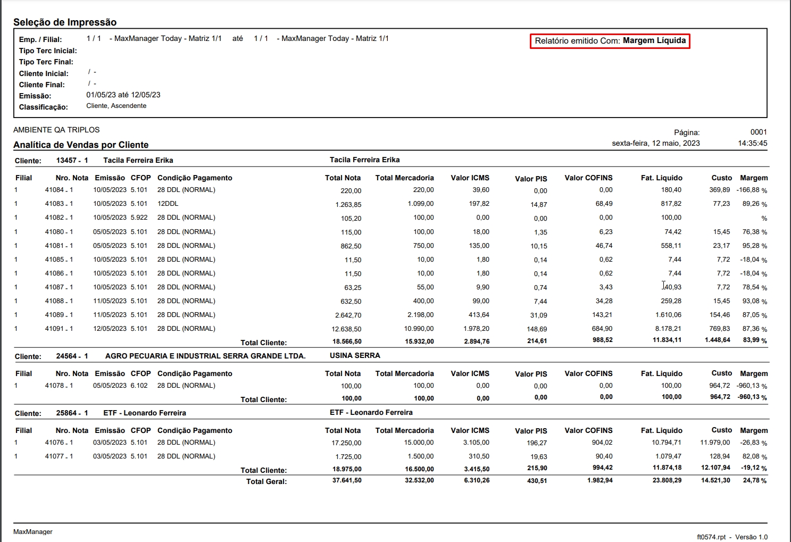
Task: Click invoice number '41082 - 1'
Action: coord(59,218)
